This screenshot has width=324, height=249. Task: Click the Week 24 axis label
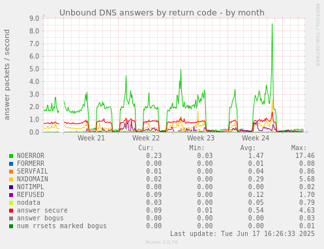256,138
